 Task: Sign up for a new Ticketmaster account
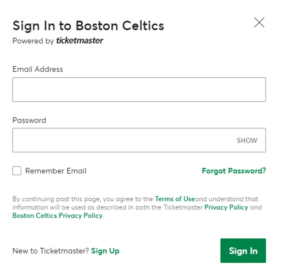pyautogui.click(x=105, y=251)
